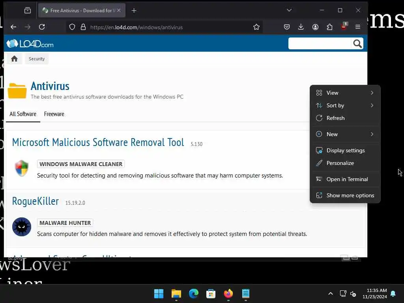Click the RogueKiller bug icon
The image size is (404, 303).
point(22,227)
